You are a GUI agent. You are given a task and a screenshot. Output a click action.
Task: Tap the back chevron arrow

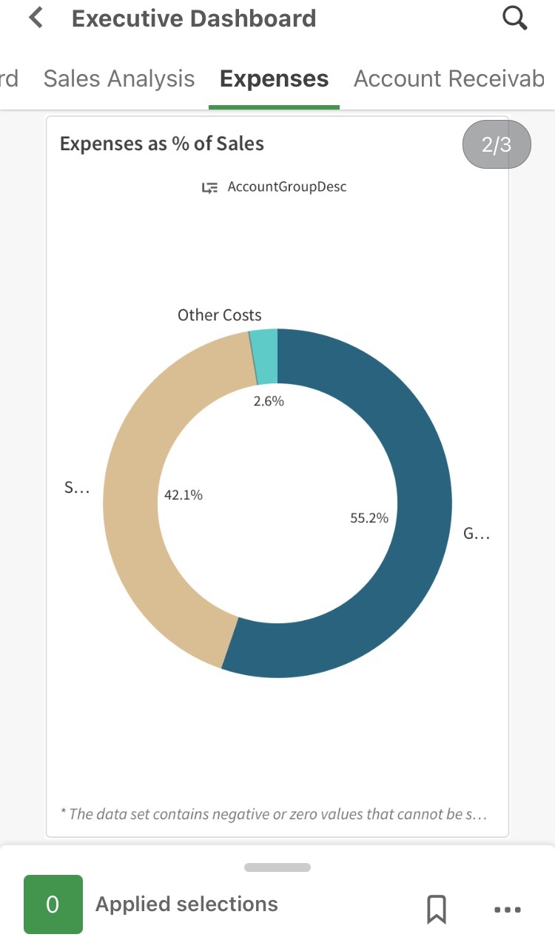pyautogui.click(x=35, y=18)
